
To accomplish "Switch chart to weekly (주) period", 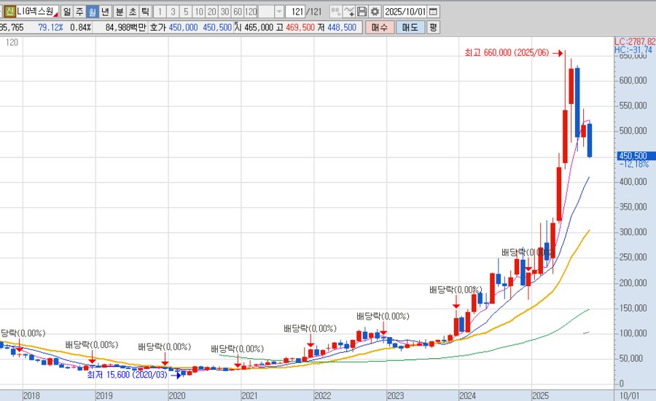I will point(79,12).
